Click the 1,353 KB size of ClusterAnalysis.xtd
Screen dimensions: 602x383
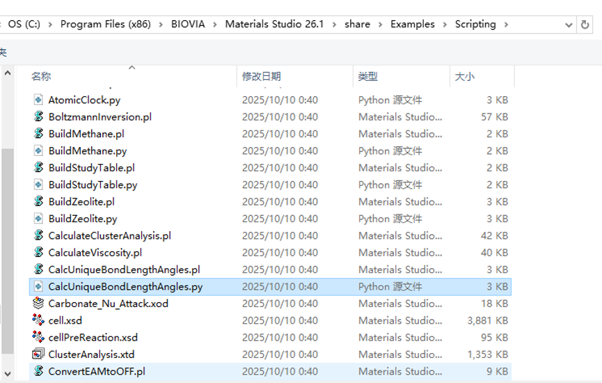coord(488,354)
